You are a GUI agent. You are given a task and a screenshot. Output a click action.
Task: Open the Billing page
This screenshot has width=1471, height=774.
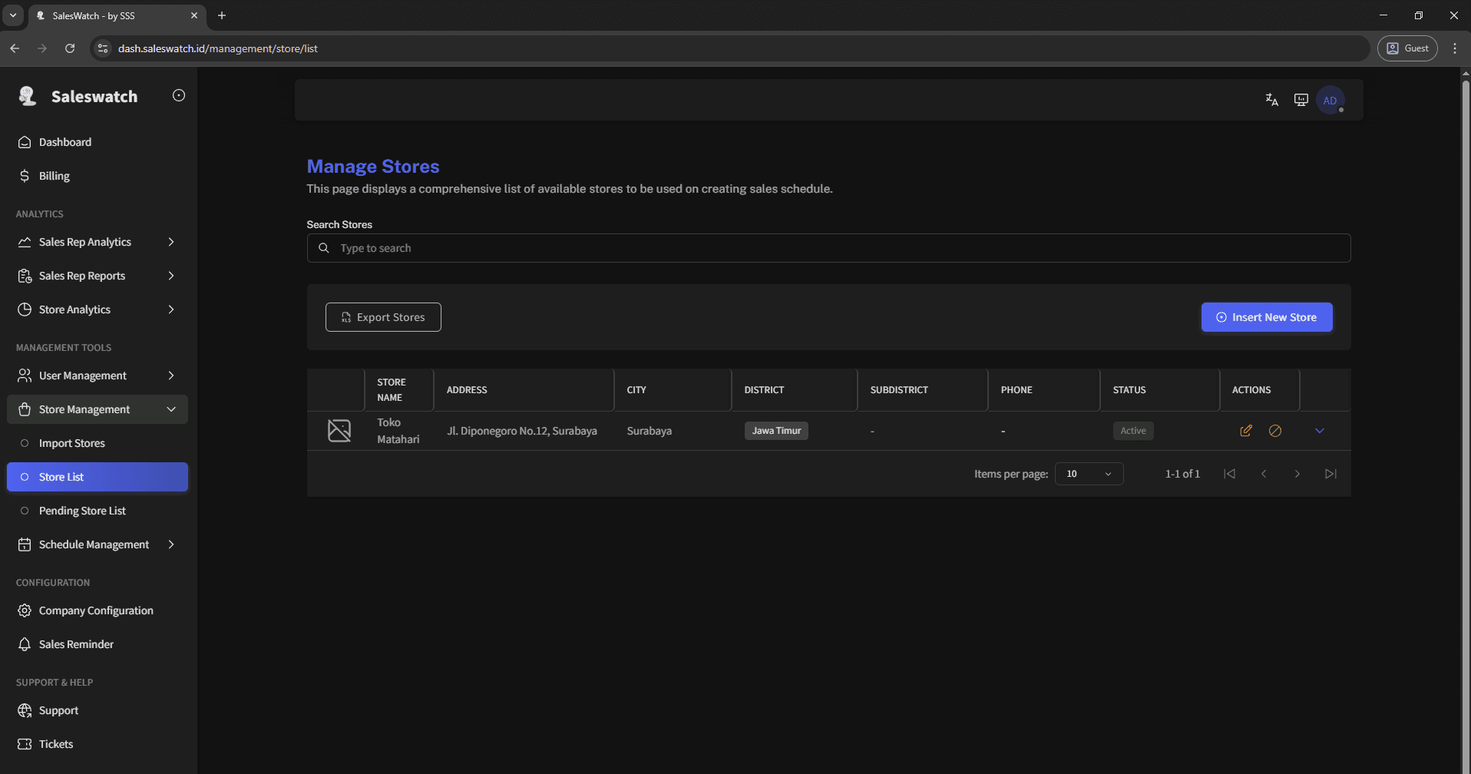[x=54, y=176]
